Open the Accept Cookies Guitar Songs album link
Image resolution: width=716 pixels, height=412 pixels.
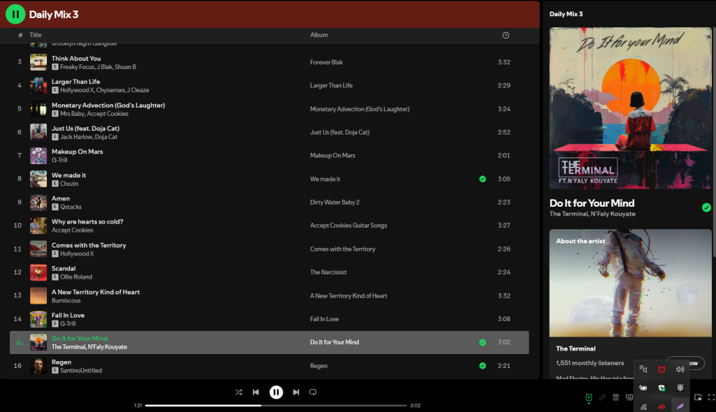[x=348, y=226]
